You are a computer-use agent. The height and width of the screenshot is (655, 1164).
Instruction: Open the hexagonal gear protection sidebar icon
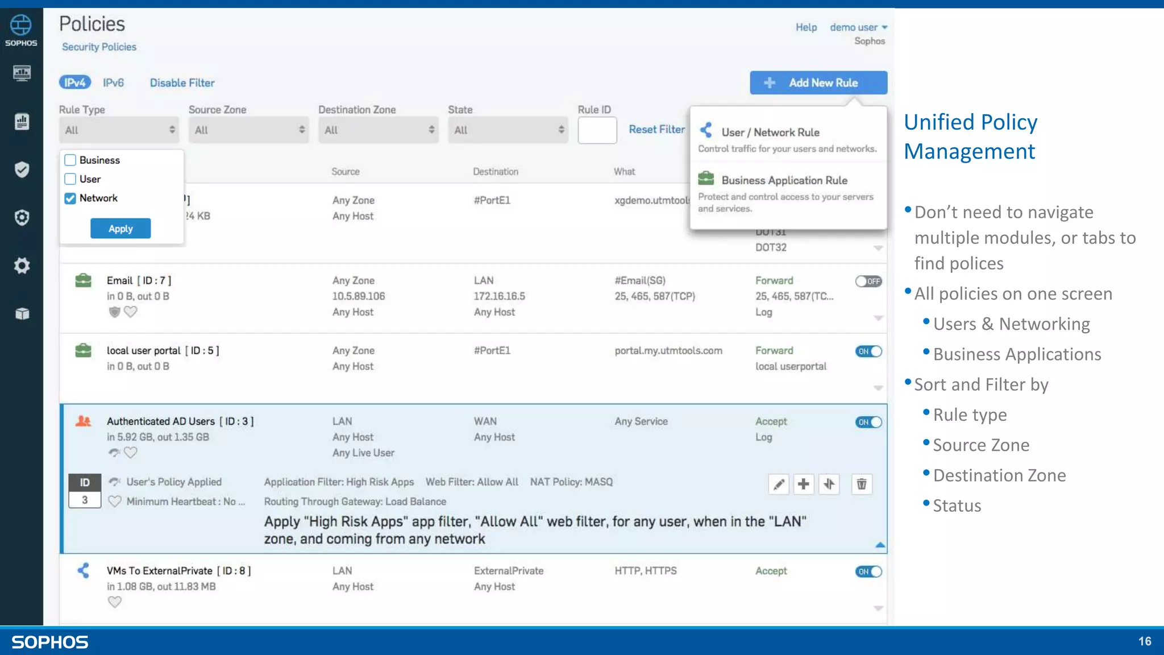click(22, 218)
